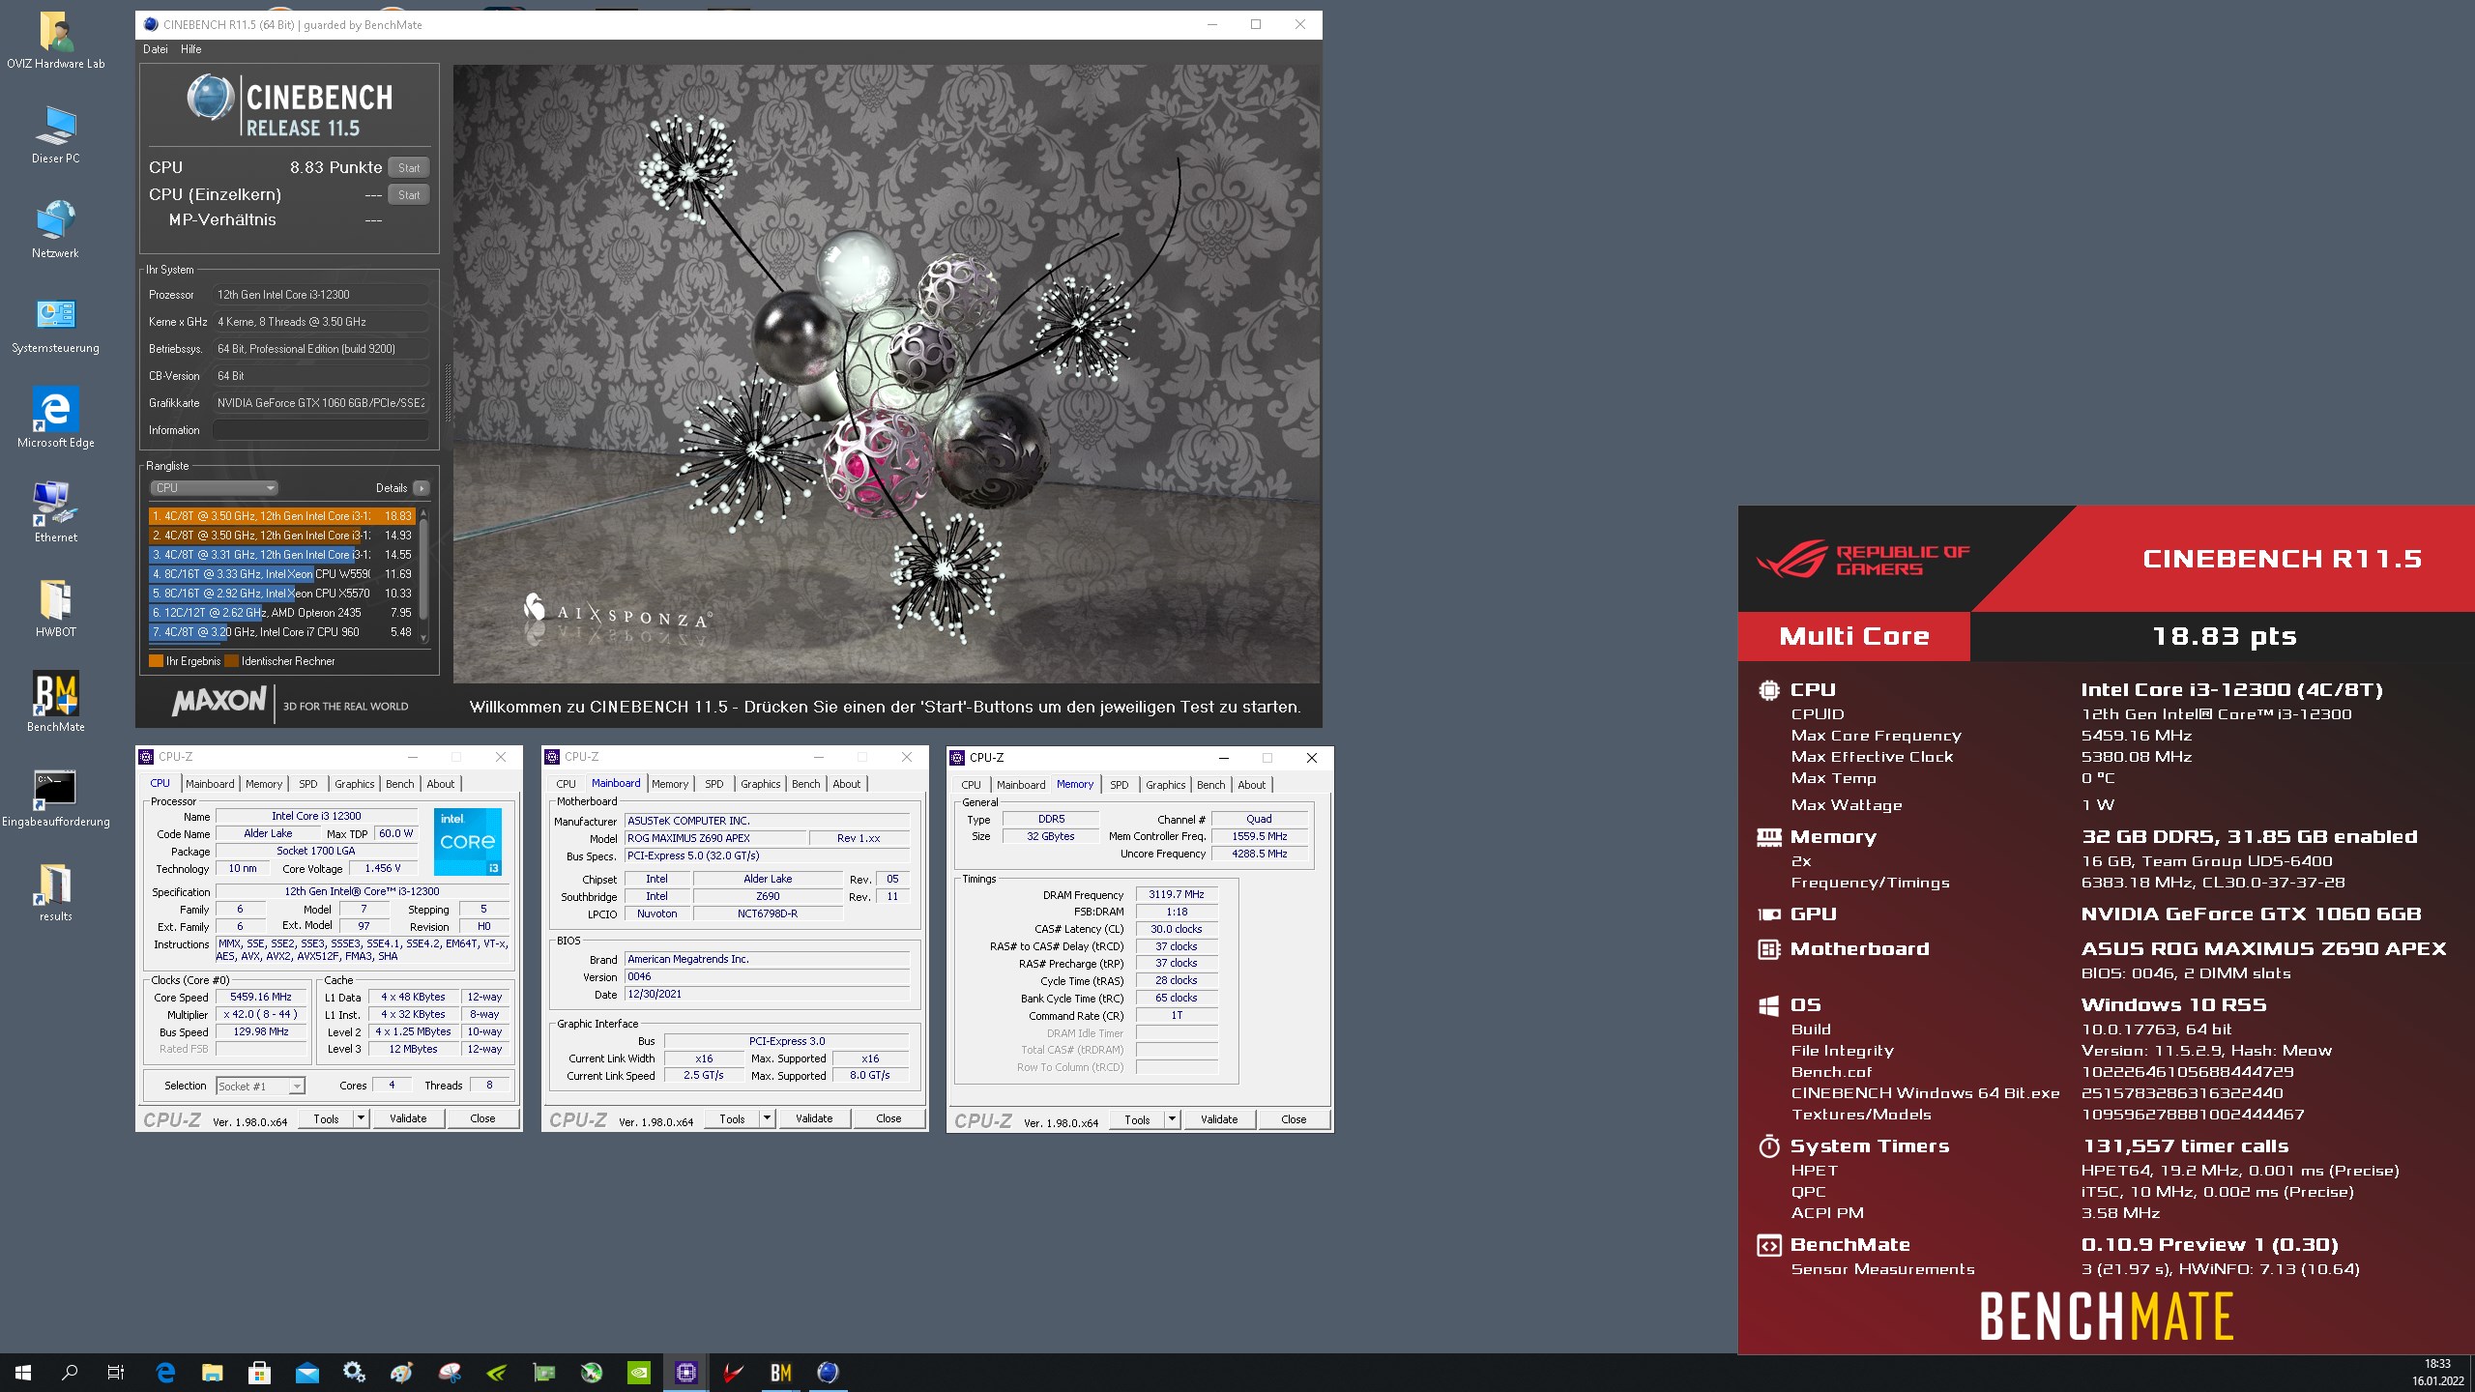Start the Cinebench CPU test
2475x1392 pixels.
(409, 168)
